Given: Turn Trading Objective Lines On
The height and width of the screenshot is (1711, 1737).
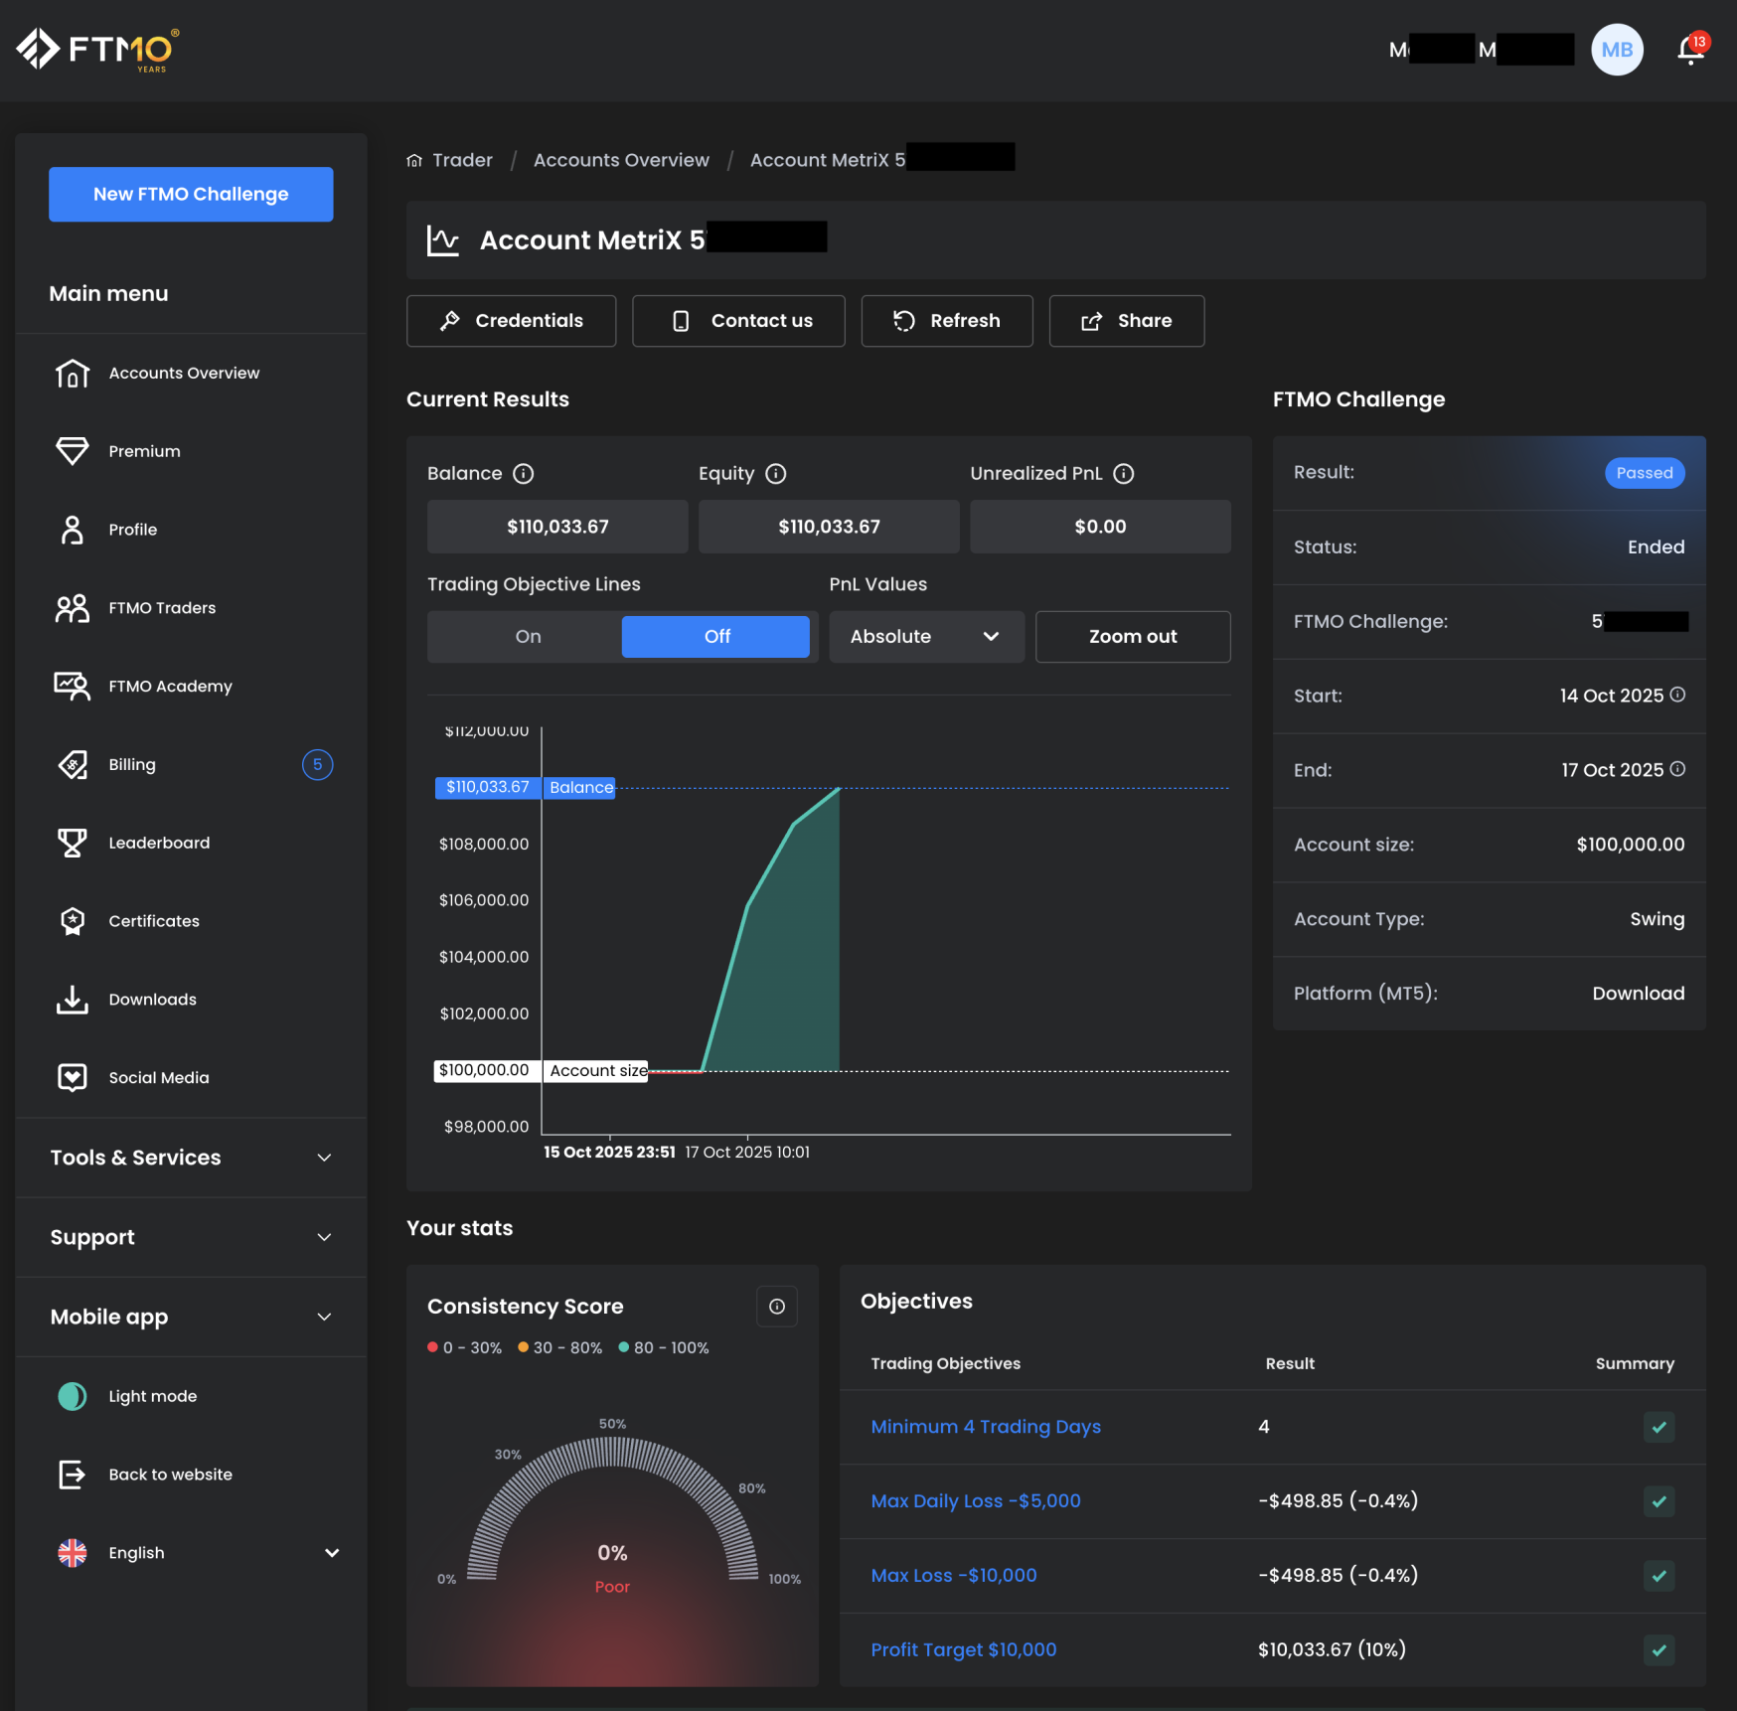Looking at the screenshot, I should click(x=527, y=636).
